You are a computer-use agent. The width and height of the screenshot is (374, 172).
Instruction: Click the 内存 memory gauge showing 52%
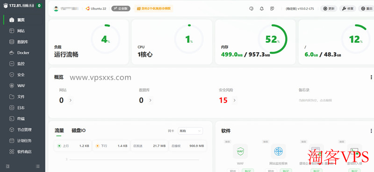[273, 39]
